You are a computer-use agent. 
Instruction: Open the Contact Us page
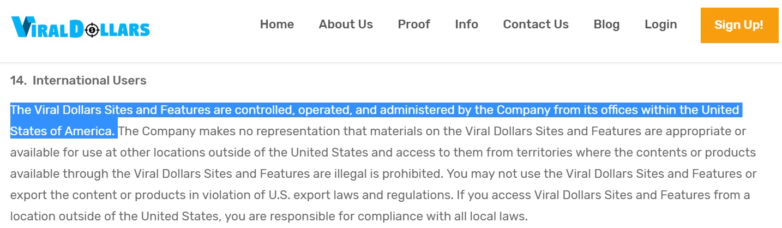(536, 25)
